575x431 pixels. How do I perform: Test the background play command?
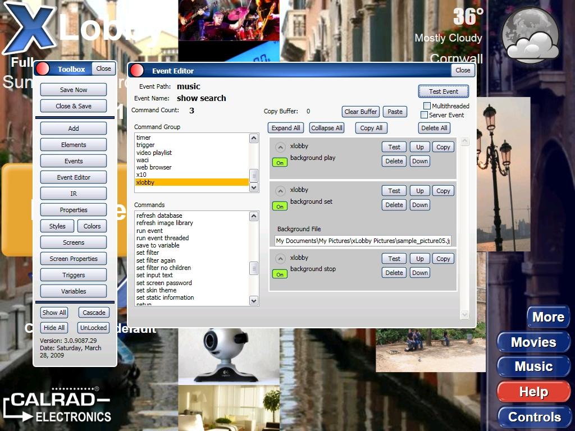pos(394,147)
